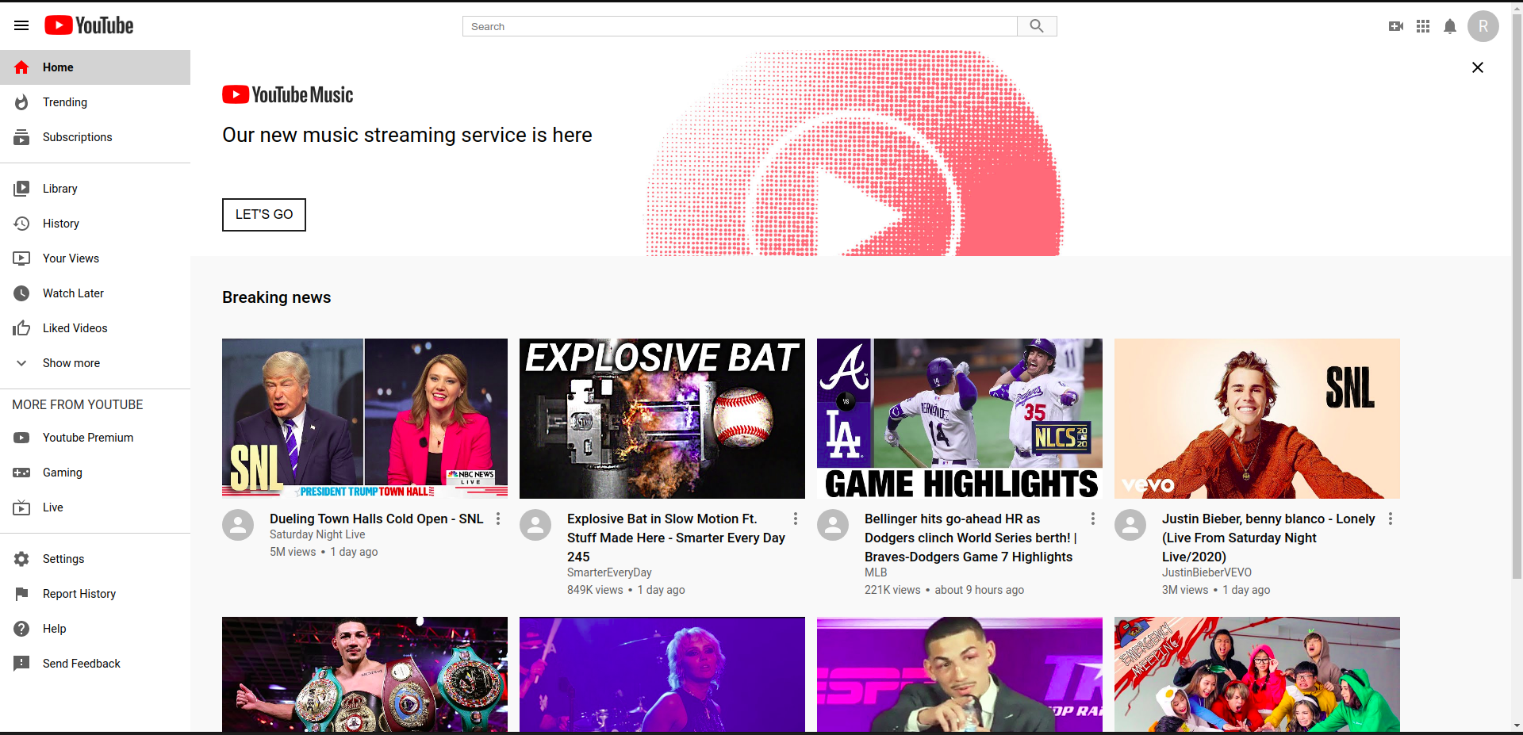Image resolution: width=1523 pixels, height=735 pixels.
Task: Open options for Bellinger HR video
Action: [x=1093, y=519]
